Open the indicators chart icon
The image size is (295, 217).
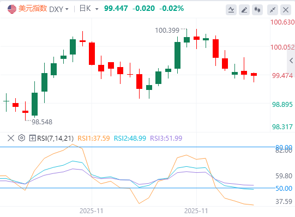231,10
